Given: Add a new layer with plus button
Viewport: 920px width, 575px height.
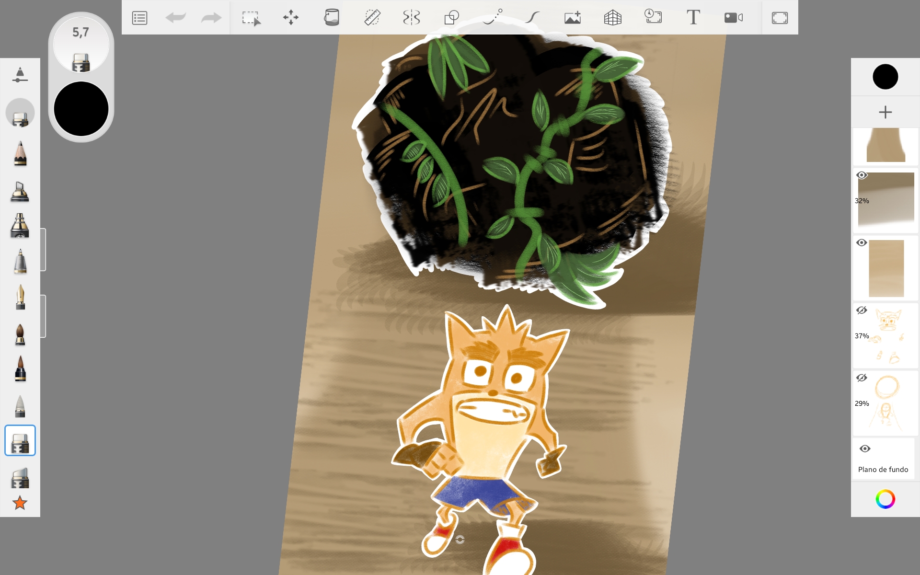Looking at the screenshot, I should tap(885, 112).
